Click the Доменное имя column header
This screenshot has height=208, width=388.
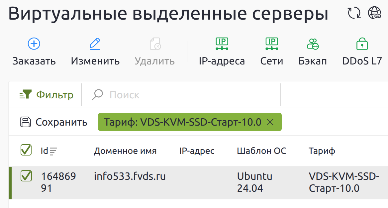125,151
